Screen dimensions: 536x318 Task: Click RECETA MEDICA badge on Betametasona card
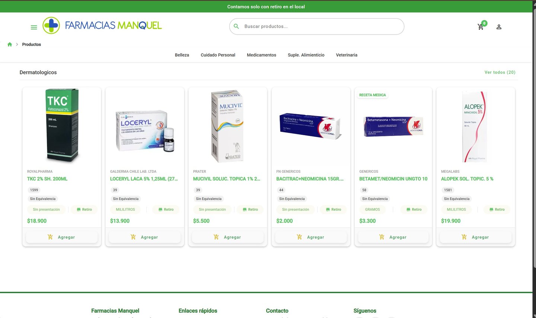tap(373, 95)
